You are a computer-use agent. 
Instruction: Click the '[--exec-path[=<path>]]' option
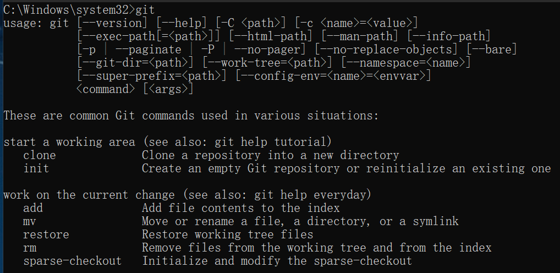click(149, 36)
